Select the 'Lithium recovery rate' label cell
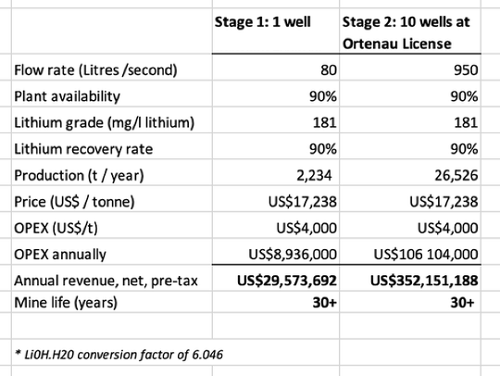This screenshot has width=500, height=376. (112, 149)
